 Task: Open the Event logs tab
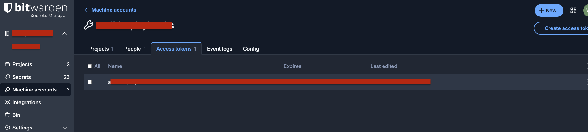[x=219, y=49]
